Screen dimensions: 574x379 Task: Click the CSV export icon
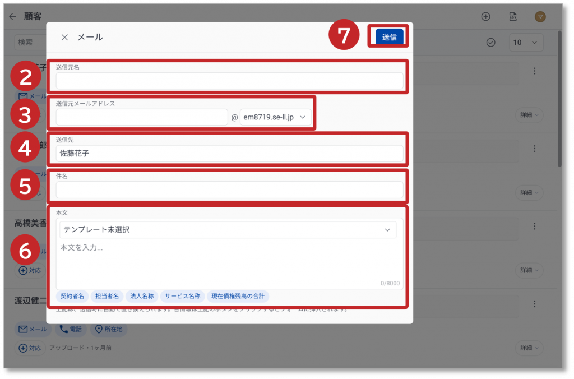pyautogui.click(x=513, y=17)
